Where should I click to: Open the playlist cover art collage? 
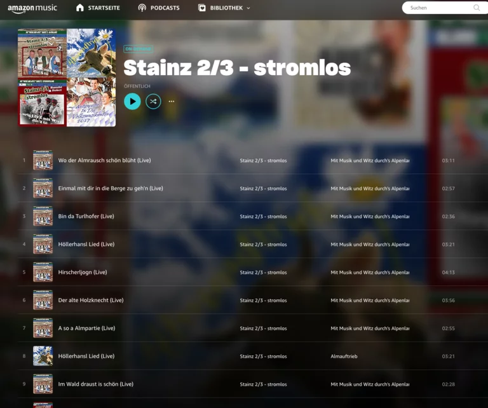click(x=67, y=78)
